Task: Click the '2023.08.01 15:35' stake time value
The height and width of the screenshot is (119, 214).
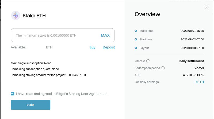Action: (x=192, y=31)
